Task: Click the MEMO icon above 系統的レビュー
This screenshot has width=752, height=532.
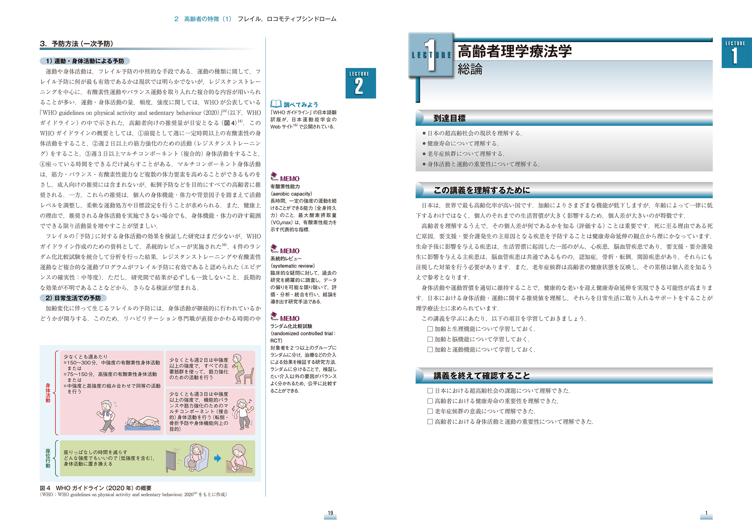Action: coord(274,249)
